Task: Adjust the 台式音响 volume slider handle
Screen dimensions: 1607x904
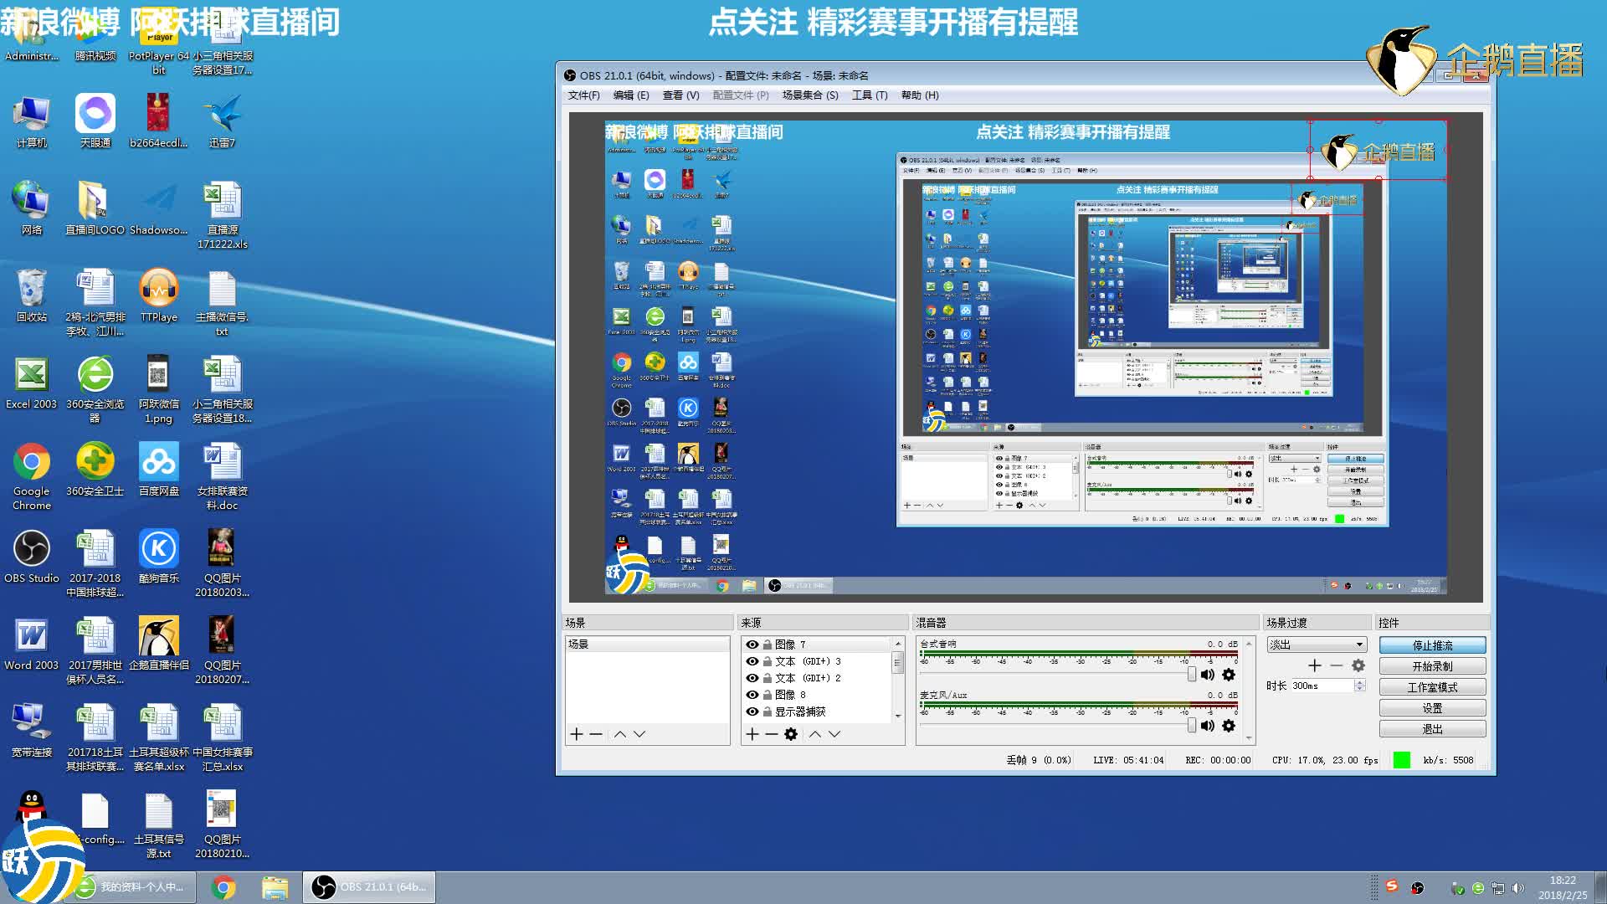Action: pyautogui.click(x=1192, y=675)
